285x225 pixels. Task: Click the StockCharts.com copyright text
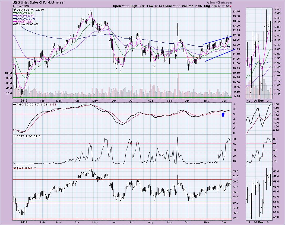220,2
